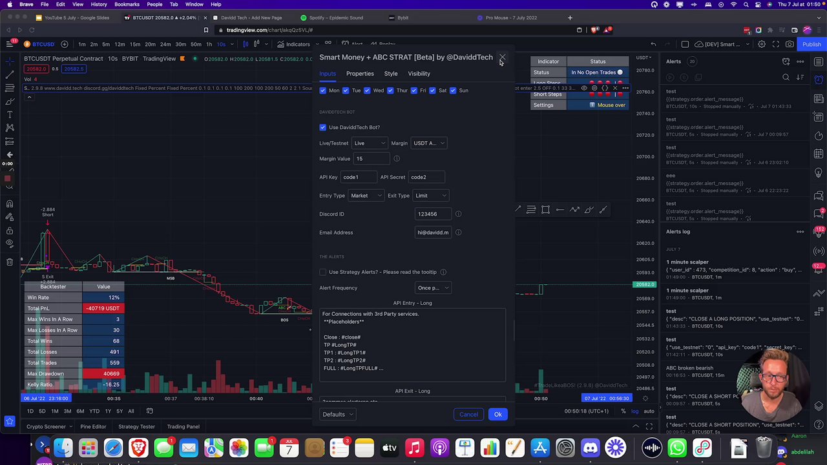The height and width of the screenshot is (465, 827).
Task: Take snapshot with camera icon
Action: click(x=790, y=45)
